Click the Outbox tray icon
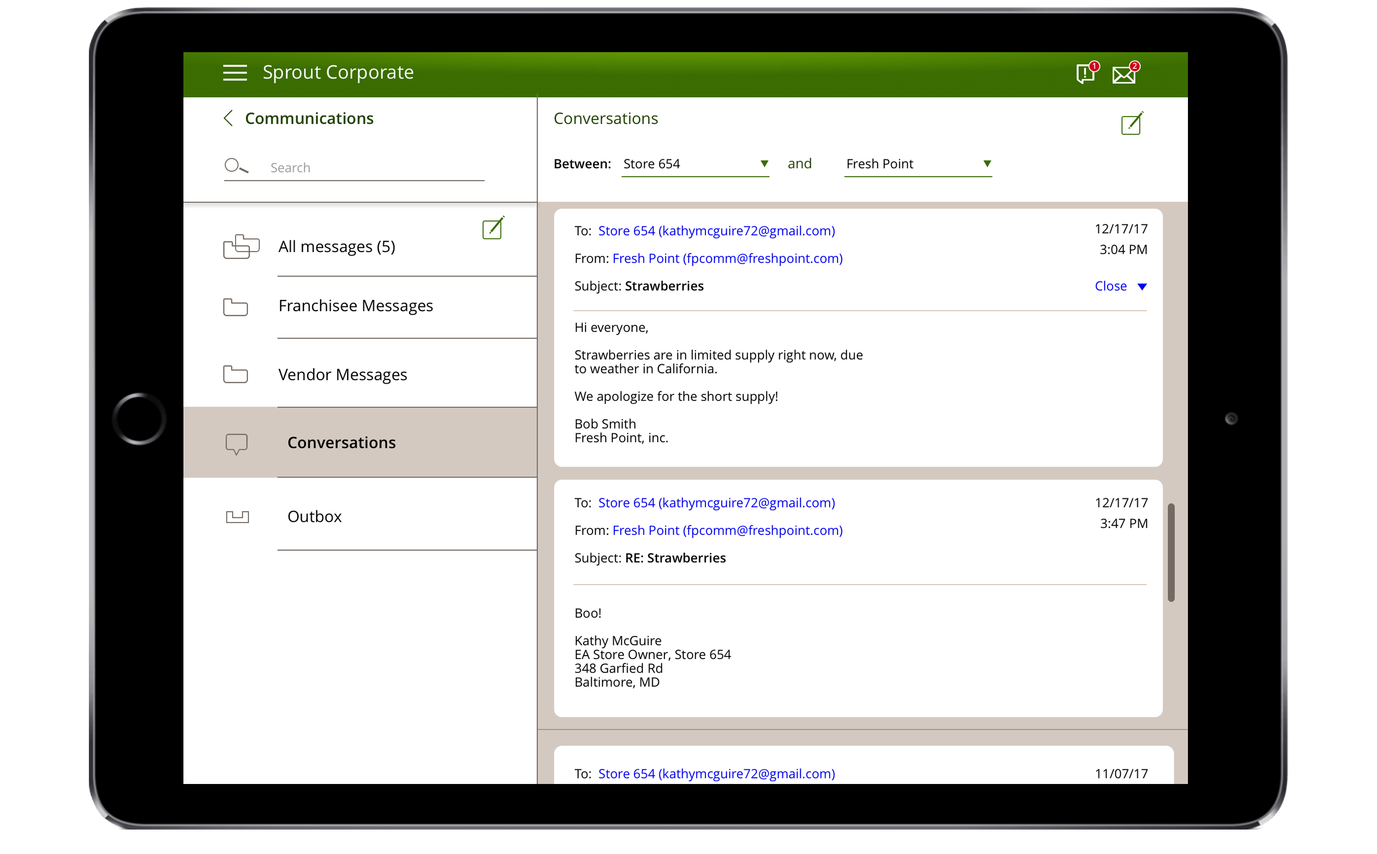The width and height of the screenshot is (1377, 854). click(x=237, y=517)
